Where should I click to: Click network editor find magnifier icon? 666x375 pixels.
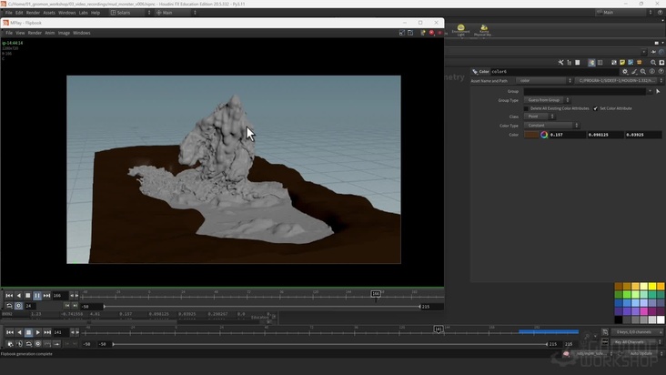[x=653, y=63]
